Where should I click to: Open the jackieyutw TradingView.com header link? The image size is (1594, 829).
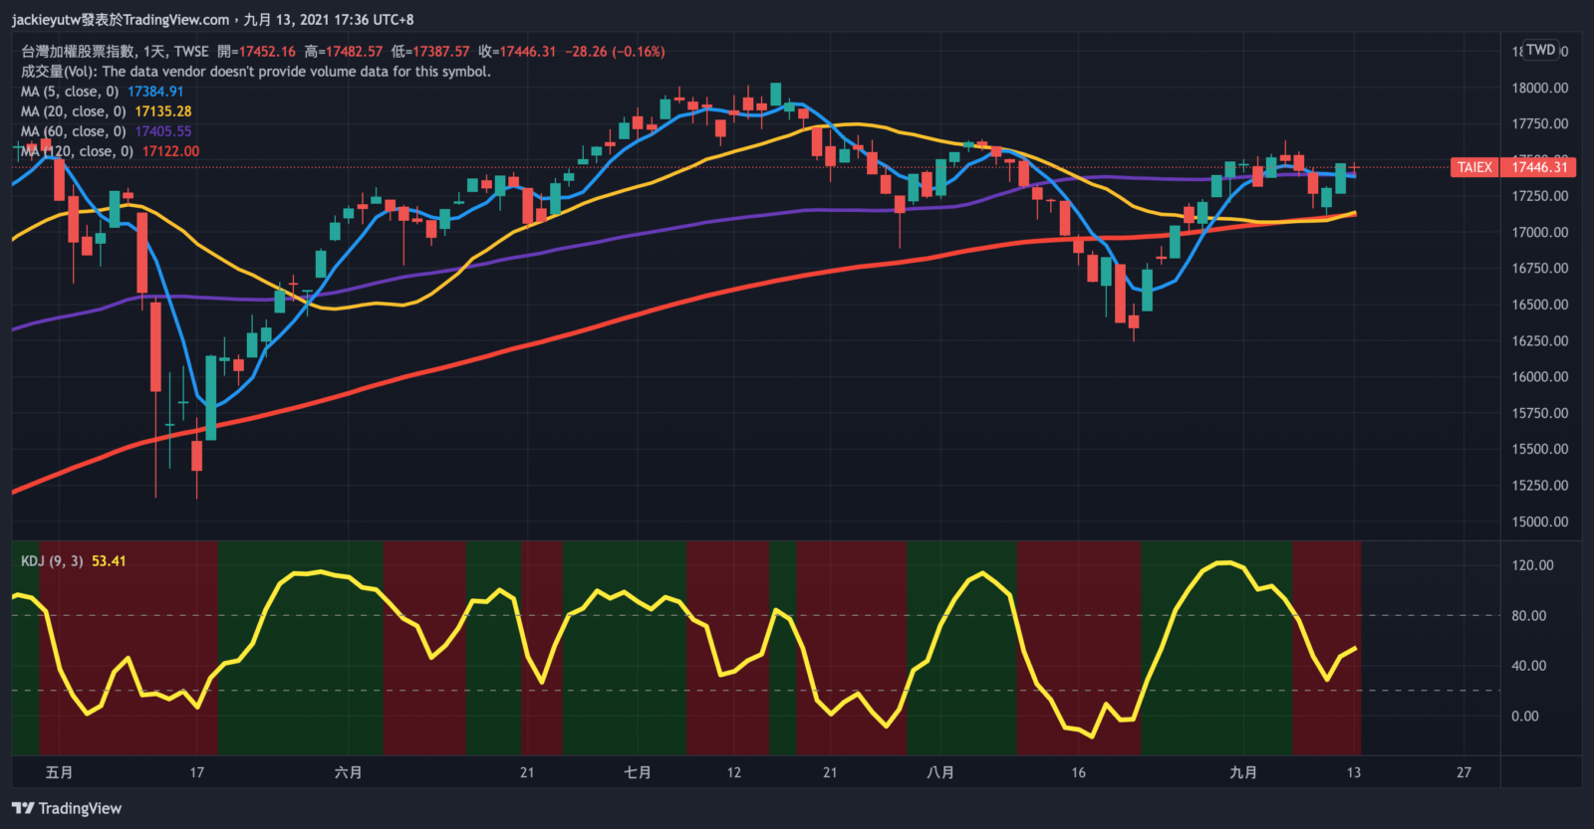pos(120,19)
